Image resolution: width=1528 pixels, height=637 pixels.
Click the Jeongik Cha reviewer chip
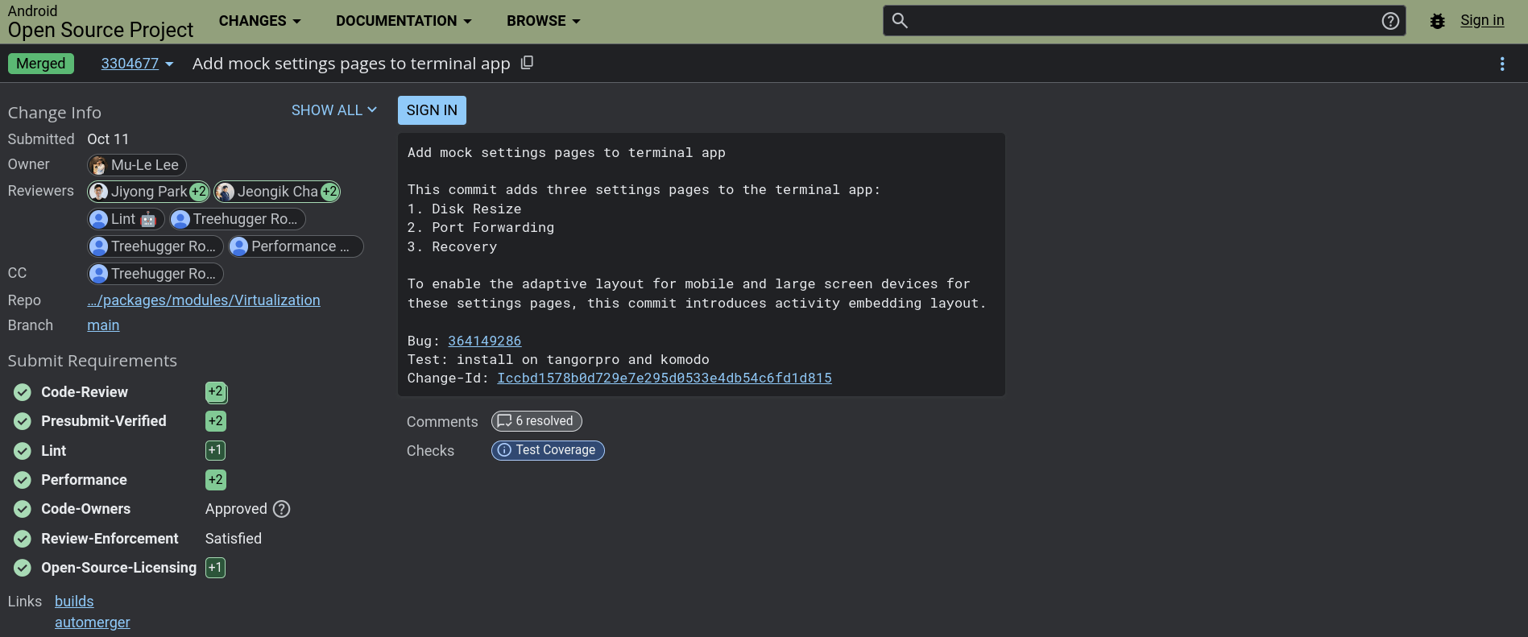click(277, 192)
